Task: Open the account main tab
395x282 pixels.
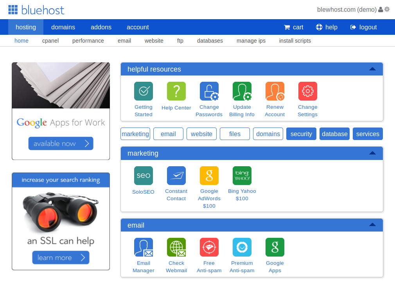Action: pos(138,27)
